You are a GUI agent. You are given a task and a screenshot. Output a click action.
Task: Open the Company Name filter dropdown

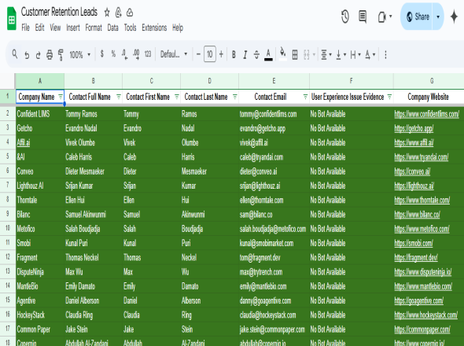coord(61,97)
